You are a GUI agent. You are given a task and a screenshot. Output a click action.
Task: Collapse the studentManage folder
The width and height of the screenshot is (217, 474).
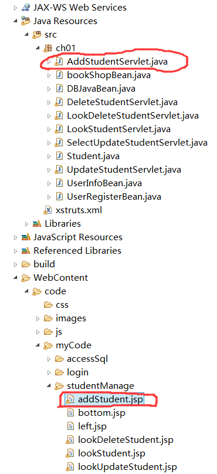point(49,386)
